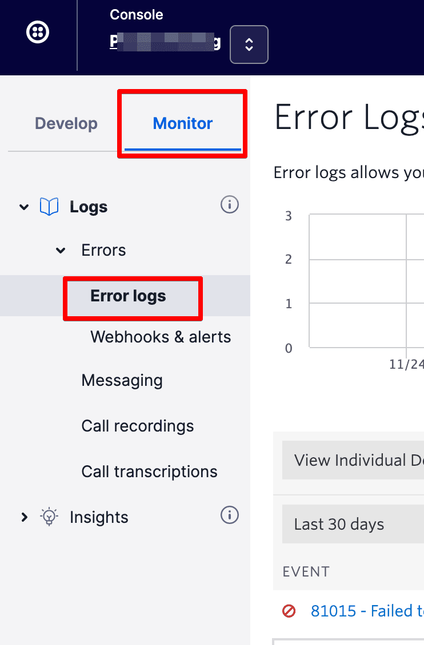Click the Twilio logo icon
This screenshot has width=424, height=645.
[38, 32]
